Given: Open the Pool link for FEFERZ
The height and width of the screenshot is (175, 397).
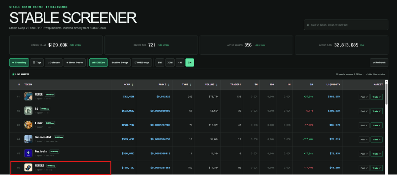Looking at the screenshot, I should pos(364,168).
